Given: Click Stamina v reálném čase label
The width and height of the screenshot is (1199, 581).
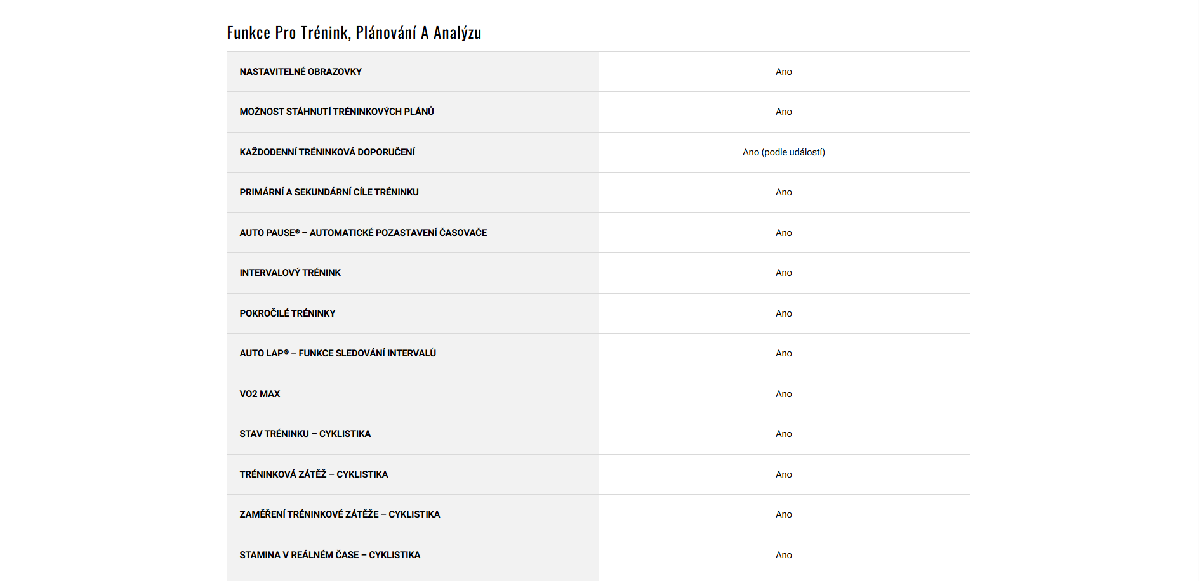Looking at the screenshot, I should pos(329,555).
